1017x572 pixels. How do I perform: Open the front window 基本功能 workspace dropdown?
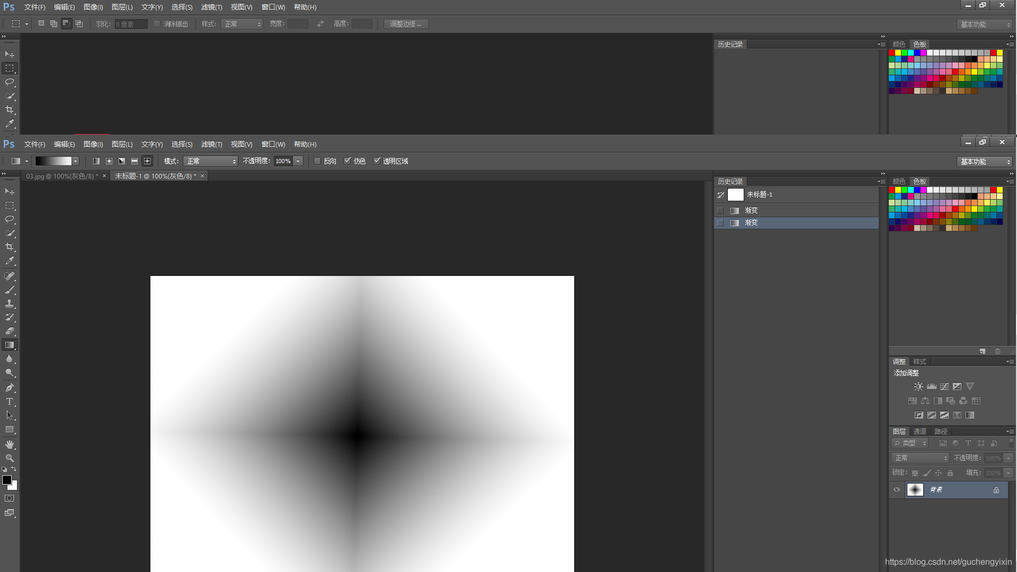(x=985, y=162)
